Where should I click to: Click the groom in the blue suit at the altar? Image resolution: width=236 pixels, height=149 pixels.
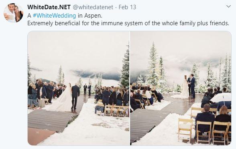pyautogui.click(x=192, y=86)
